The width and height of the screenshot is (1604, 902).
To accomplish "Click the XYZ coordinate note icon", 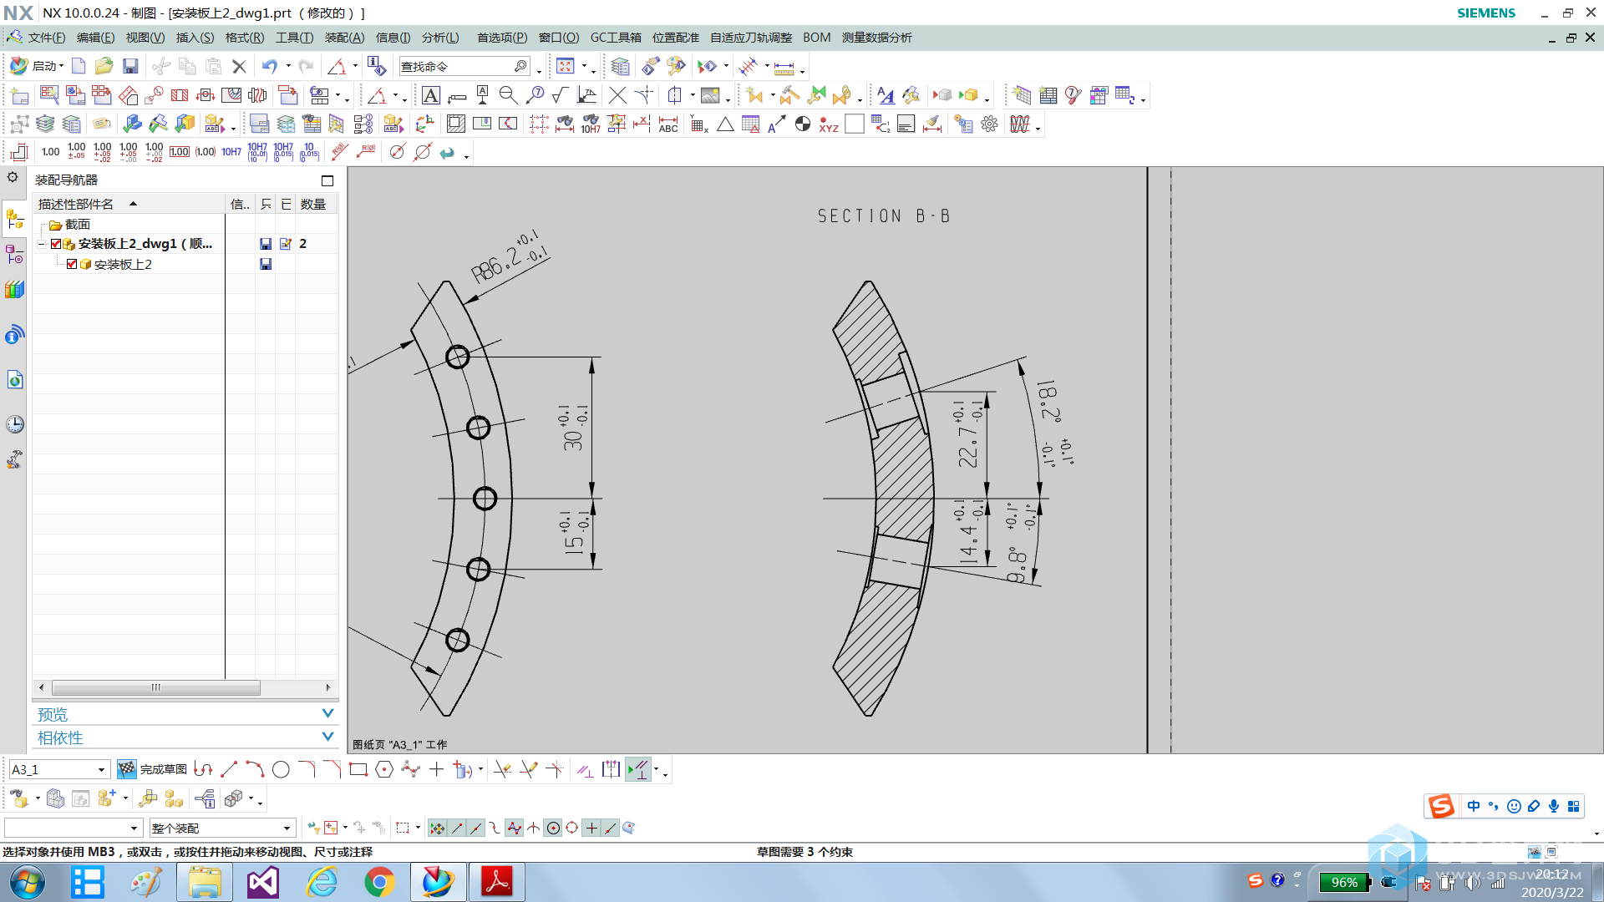I will (828, 124).
